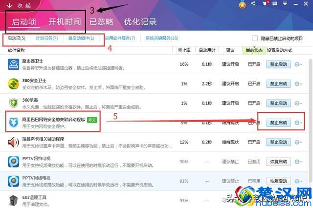Open the 已忽略 tab

click(x=101, y=21)
